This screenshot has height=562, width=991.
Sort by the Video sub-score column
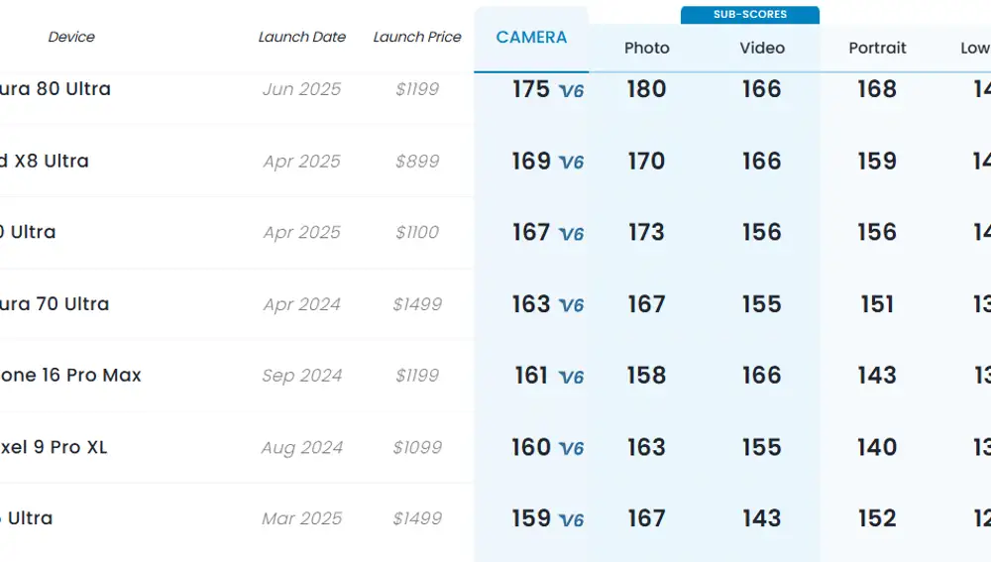[x=762, y=48]
